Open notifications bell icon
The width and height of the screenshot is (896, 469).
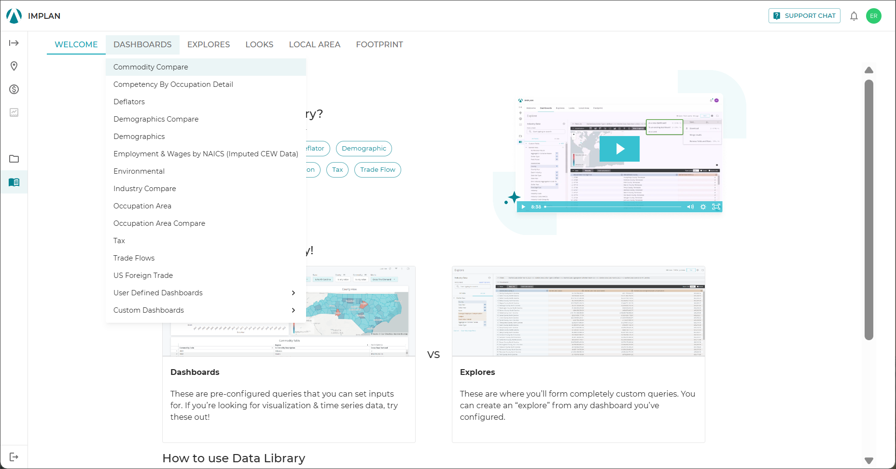click(854, 16)
